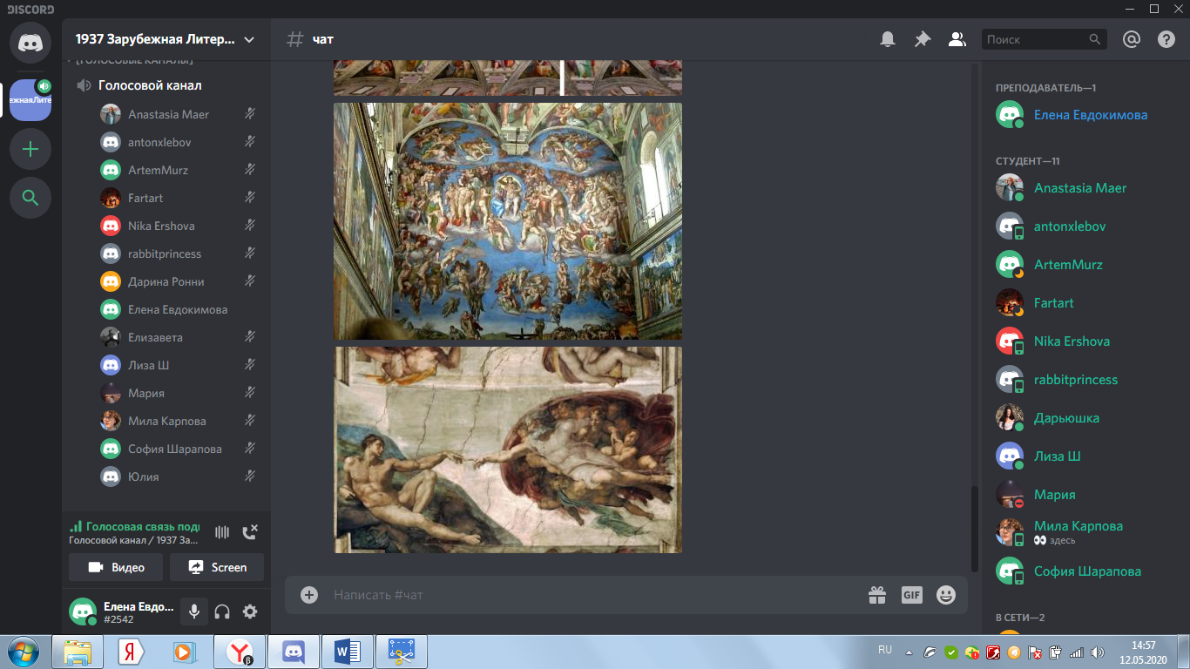The width and height of the screenshot is (1190, 669).
Task: Show pinned messages
Action: (x=922, y=39)
